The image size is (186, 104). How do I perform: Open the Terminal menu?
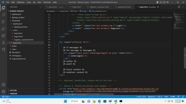tap(47, 2)
